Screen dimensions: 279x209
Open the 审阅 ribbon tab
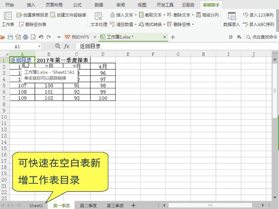[120, 5]
